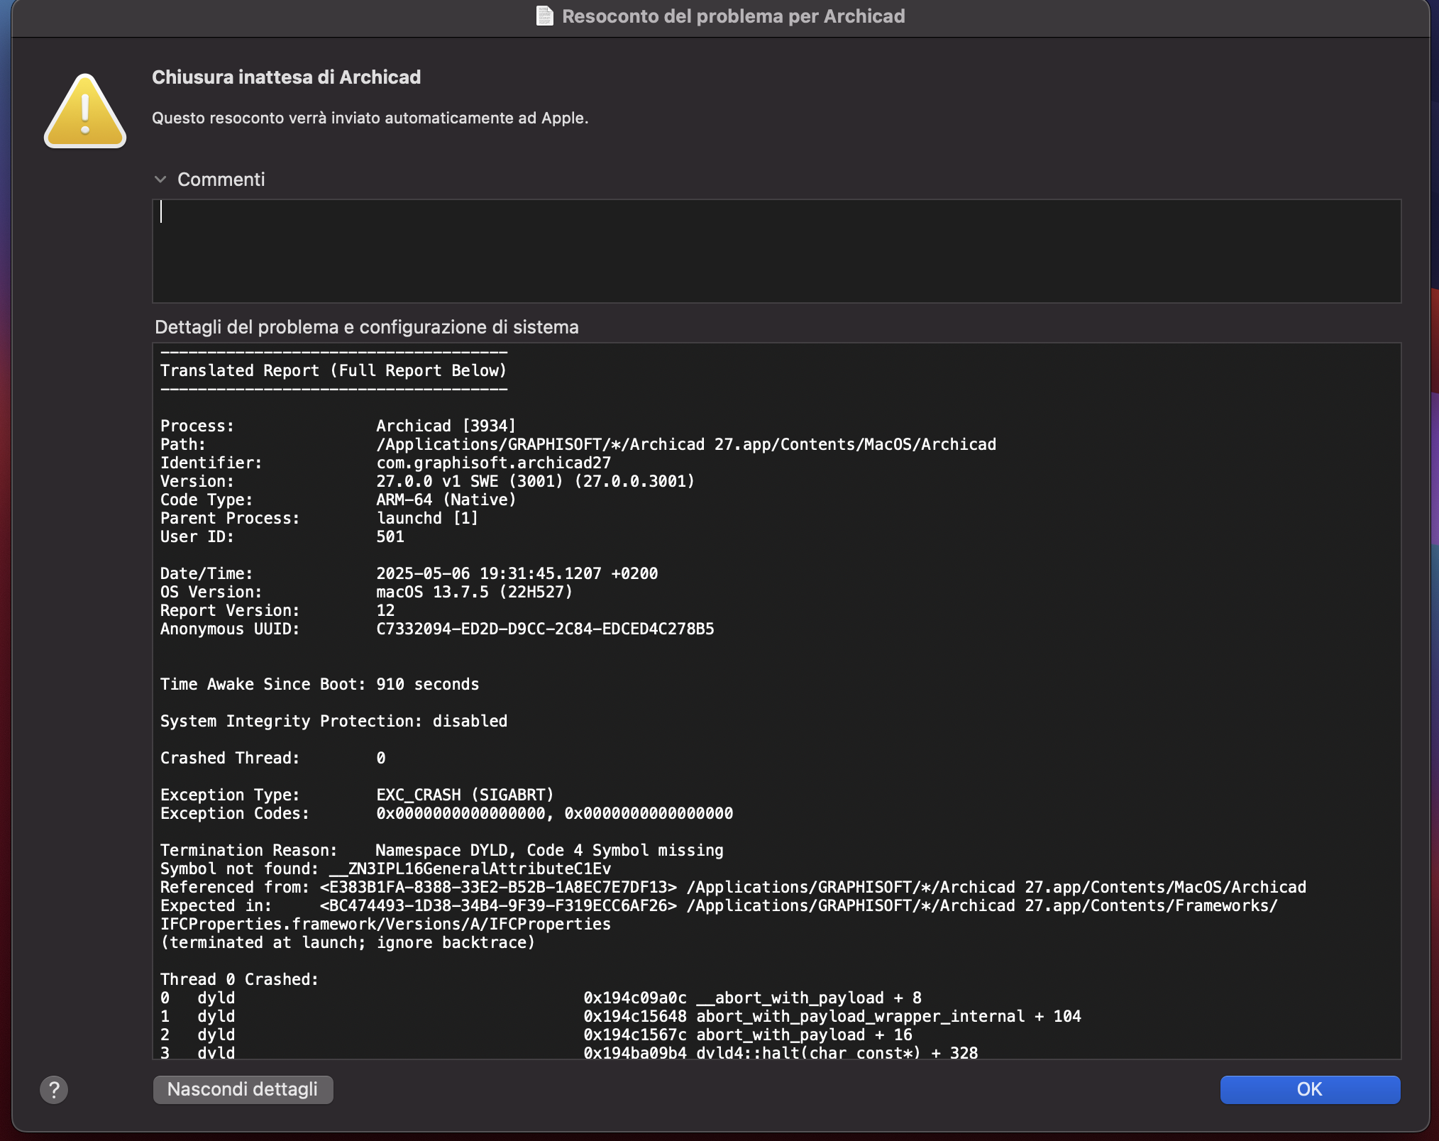Click the 'com.graphisoft.archicad27' identifier text
The height and width of the screenshot is (1141, 1439).
pos(493,463)
